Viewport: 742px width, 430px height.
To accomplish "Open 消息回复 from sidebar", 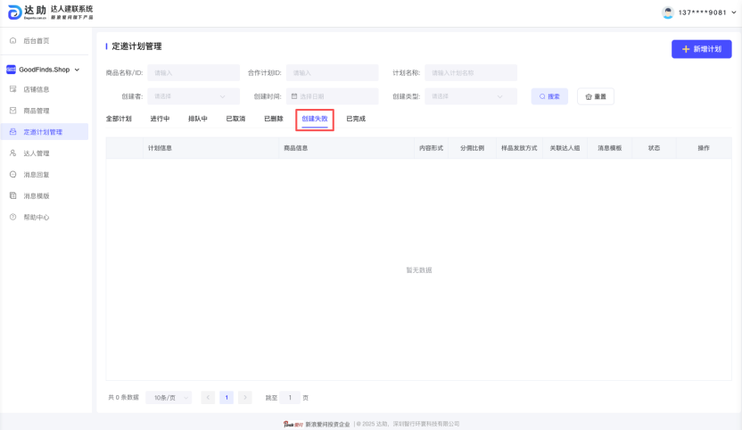I will click(36, 175).
